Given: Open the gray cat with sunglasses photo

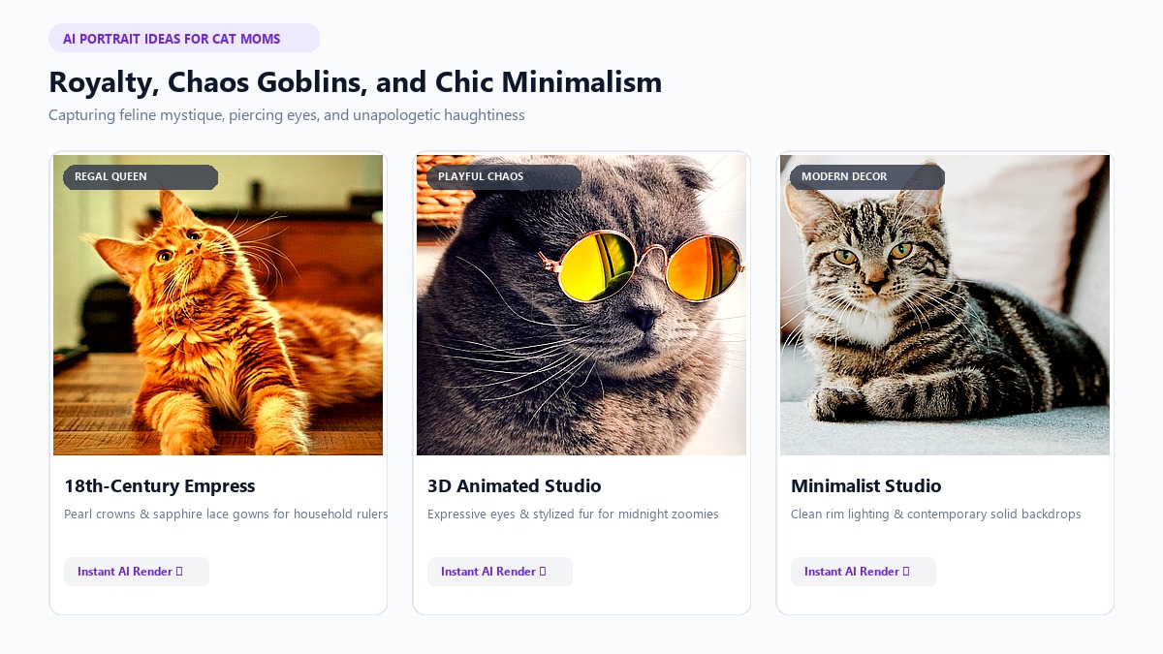Looking at the screenshot, I should pyautogui.click(x=581, y=305).
